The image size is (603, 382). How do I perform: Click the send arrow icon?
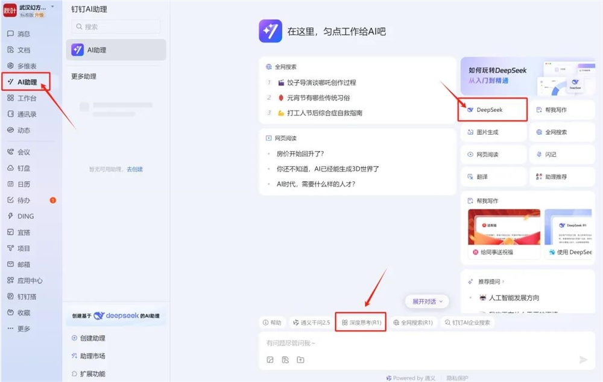(x=582, y=359)
